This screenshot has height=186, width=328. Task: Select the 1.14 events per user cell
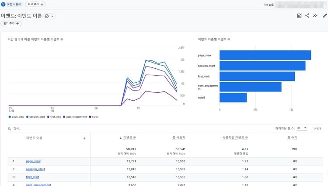(x=245, y=169)
